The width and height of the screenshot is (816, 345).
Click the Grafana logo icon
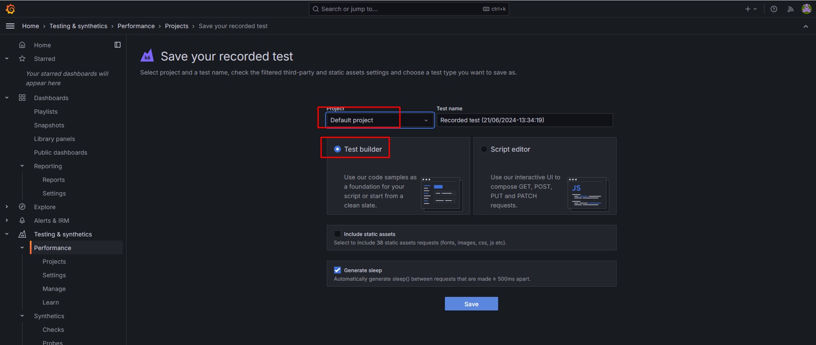(x=10, y=9)
